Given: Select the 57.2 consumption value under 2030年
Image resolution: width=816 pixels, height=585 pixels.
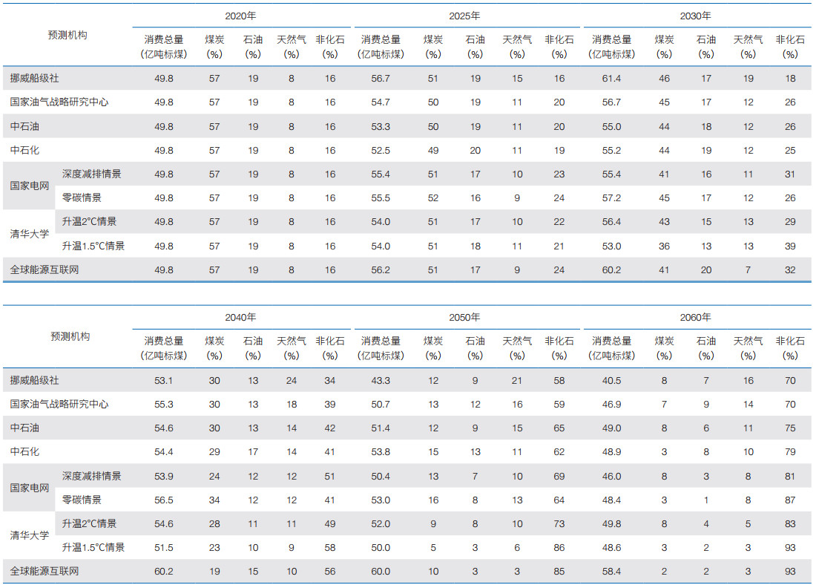Looking at the screenshot, I should (x=611, y=198).
